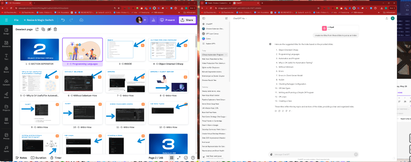Screen dimensions: 411x162
Task: Open chat 'Three Friends in Cambridge'
Action: coord(212,121)
